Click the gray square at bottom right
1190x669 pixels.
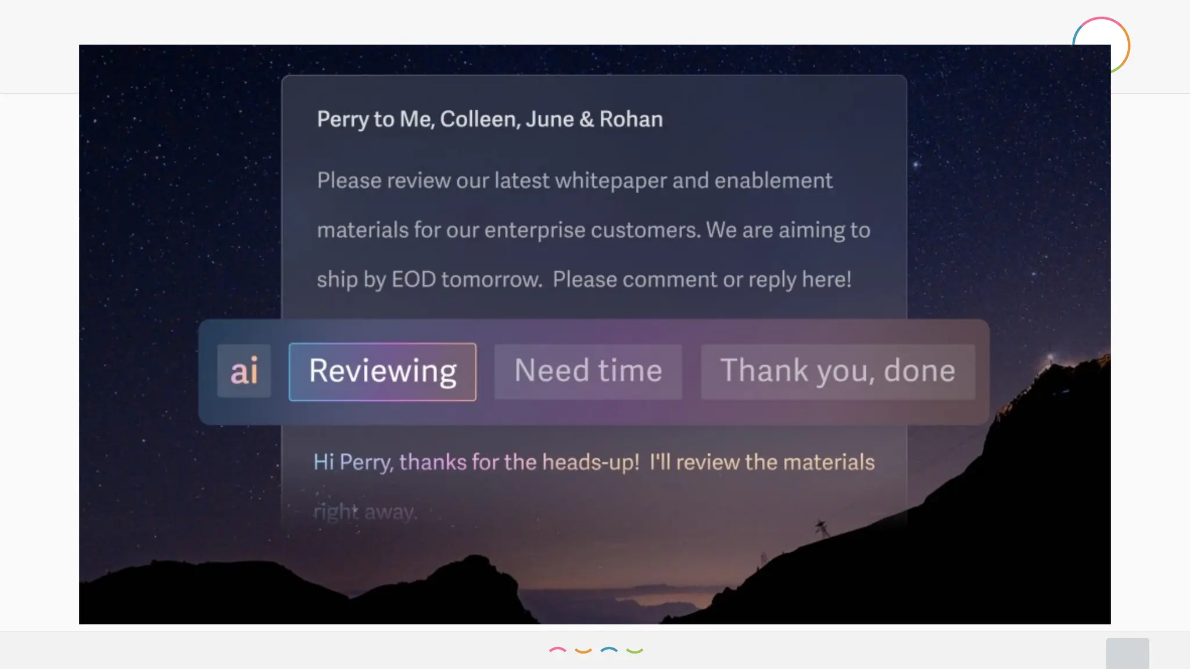tap(1127, 653)
